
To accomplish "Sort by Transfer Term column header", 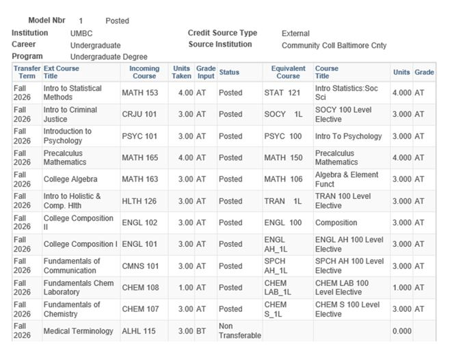I will [x=27, y=72].
